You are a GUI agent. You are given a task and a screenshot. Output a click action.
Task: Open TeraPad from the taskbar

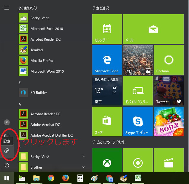coord(124,178)
